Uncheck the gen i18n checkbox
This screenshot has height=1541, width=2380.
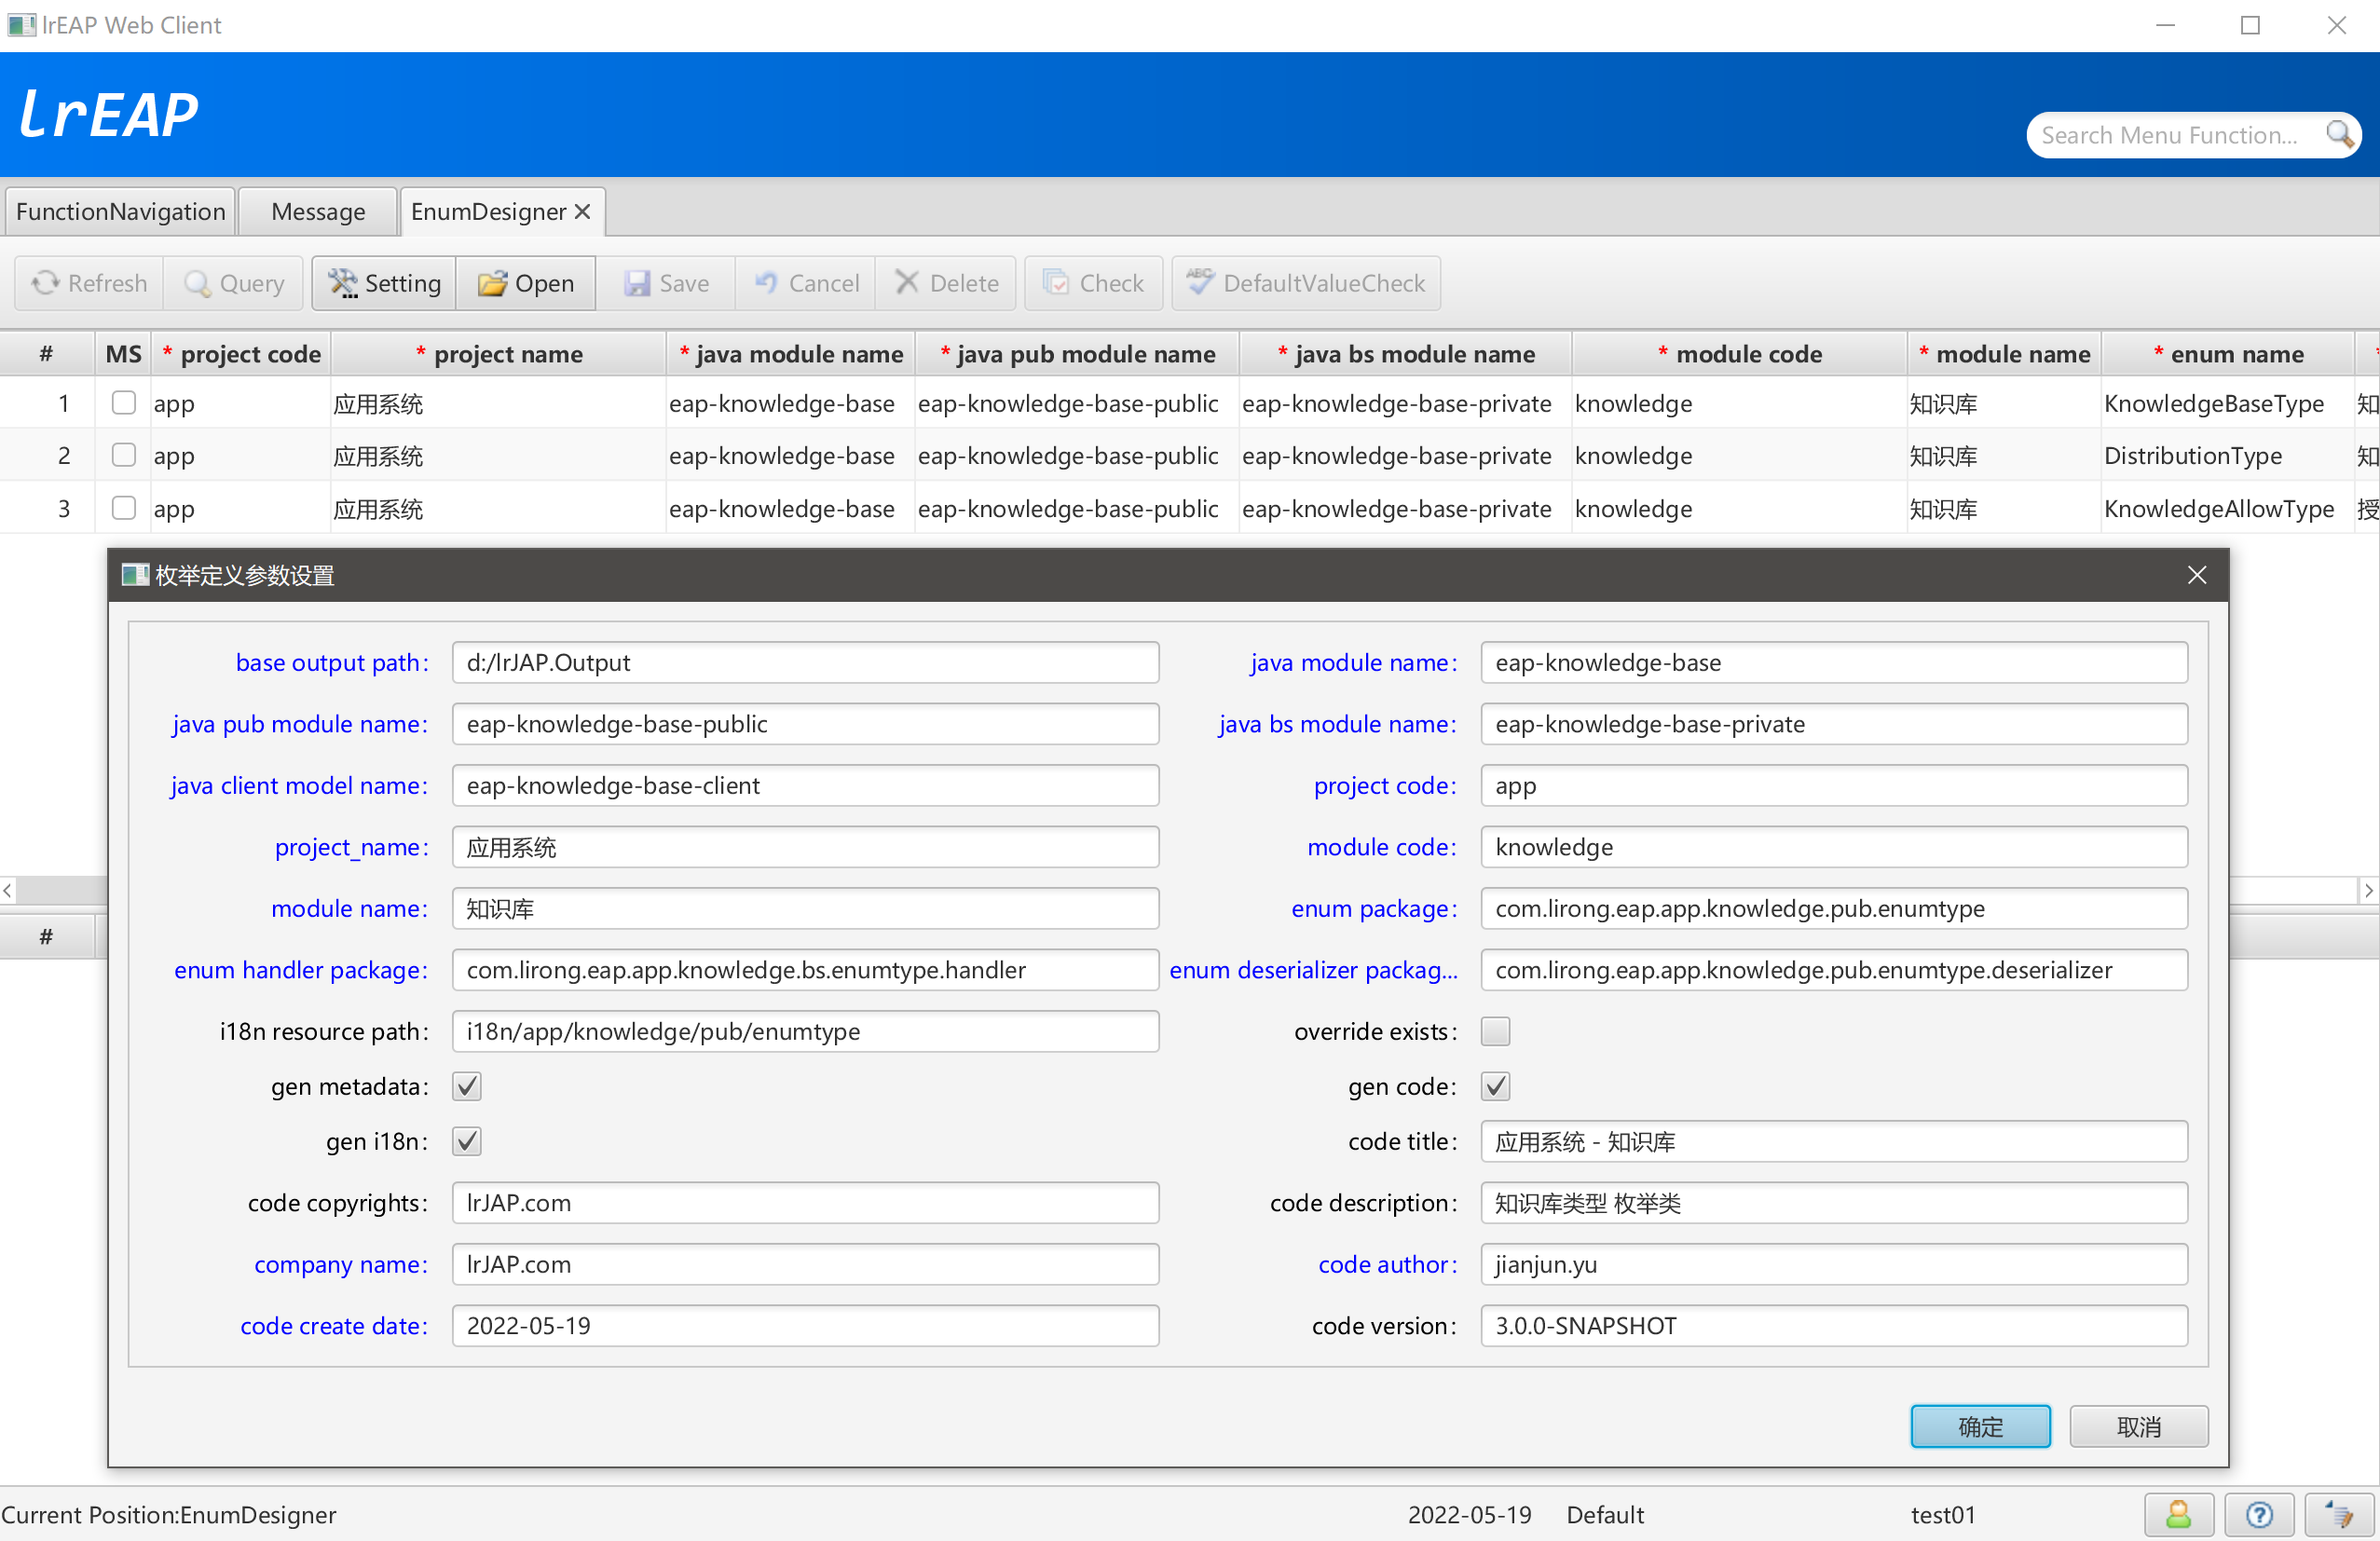click(x=467, y=1141)
